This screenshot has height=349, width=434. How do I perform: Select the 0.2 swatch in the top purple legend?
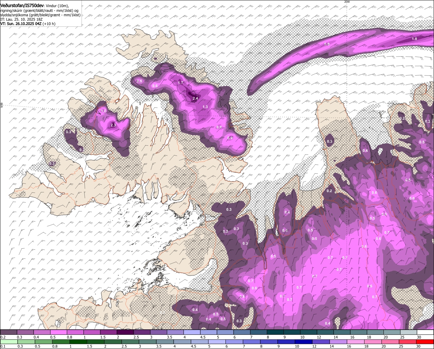[x=8, y=332]
